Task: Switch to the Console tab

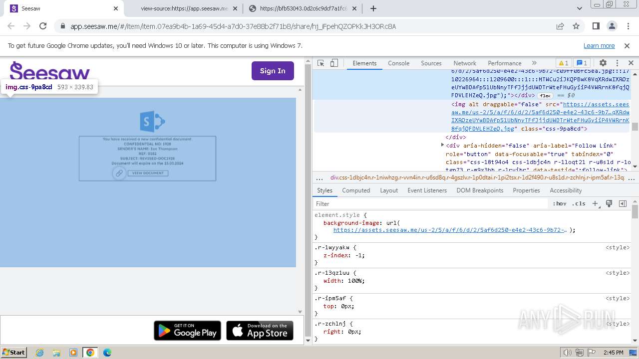Action: click(x=398, y=63)
